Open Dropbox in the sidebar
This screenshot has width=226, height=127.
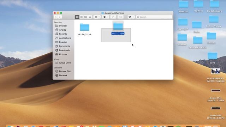[63, 26]
